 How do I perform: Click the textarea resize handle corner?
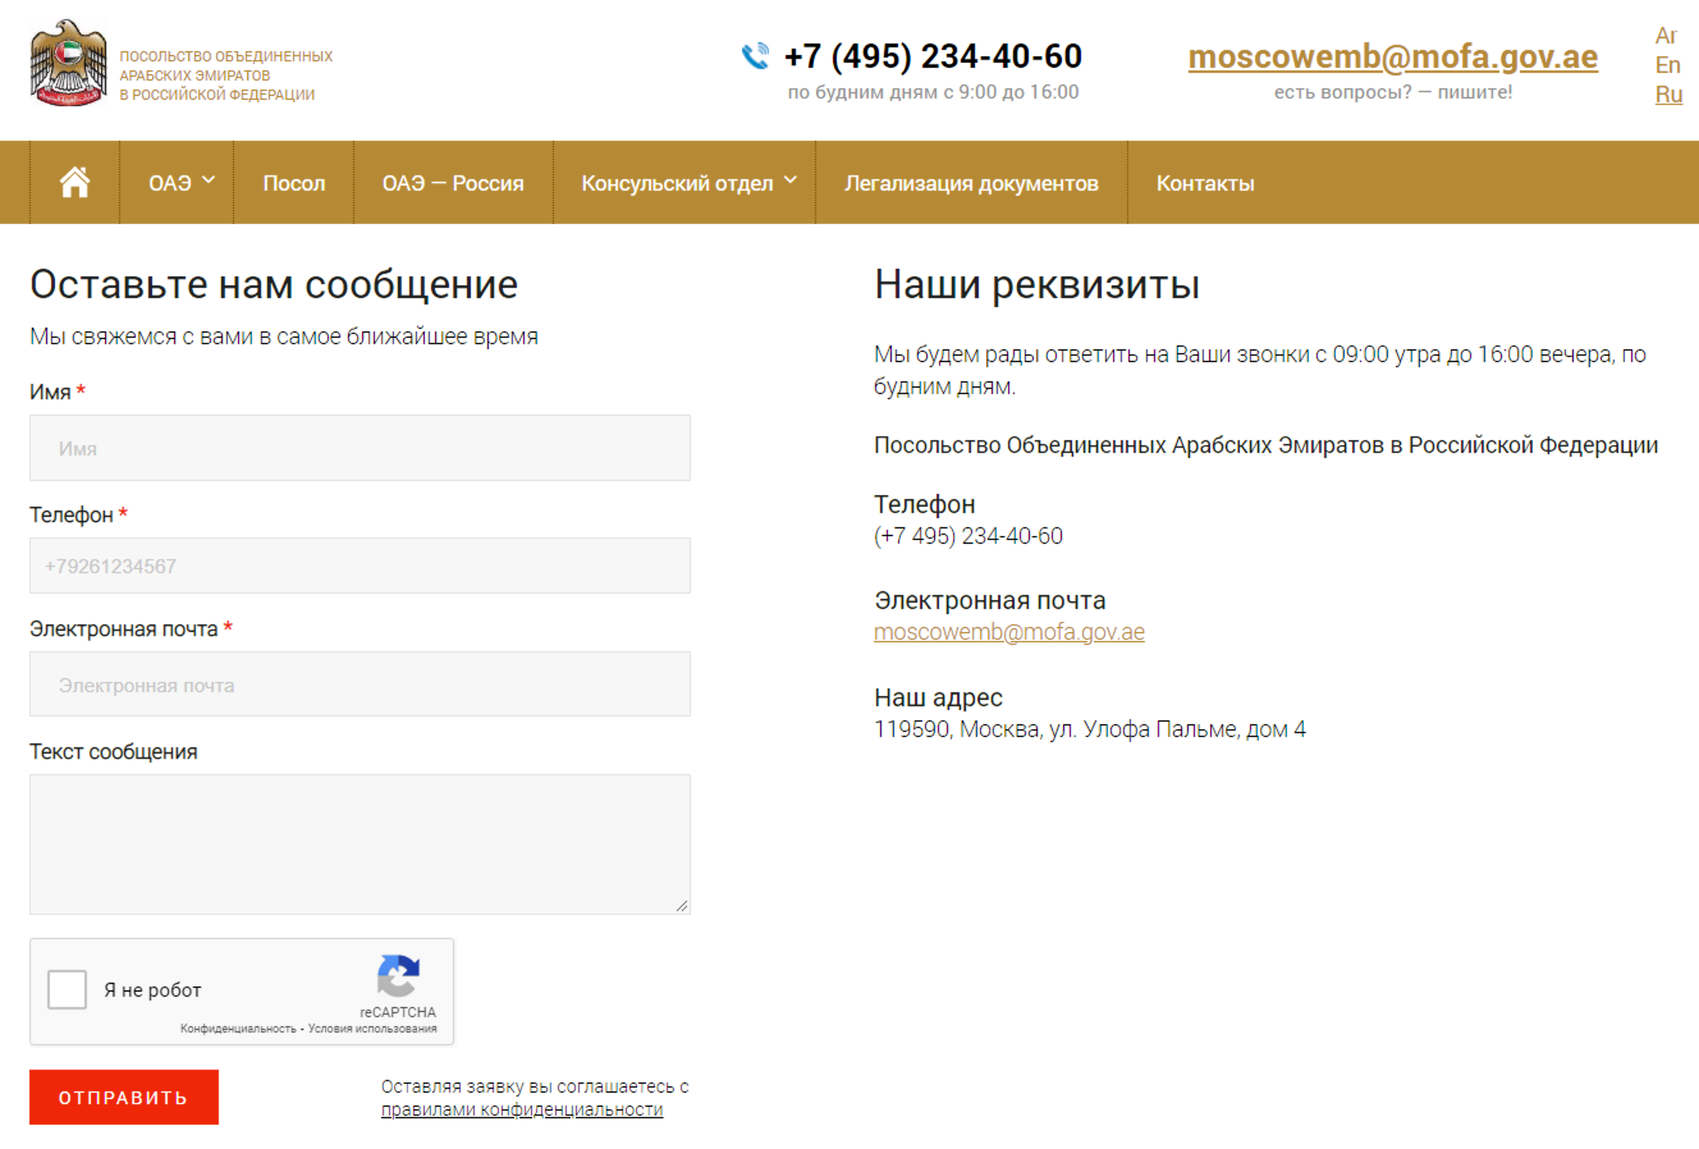tap(682, 907)
